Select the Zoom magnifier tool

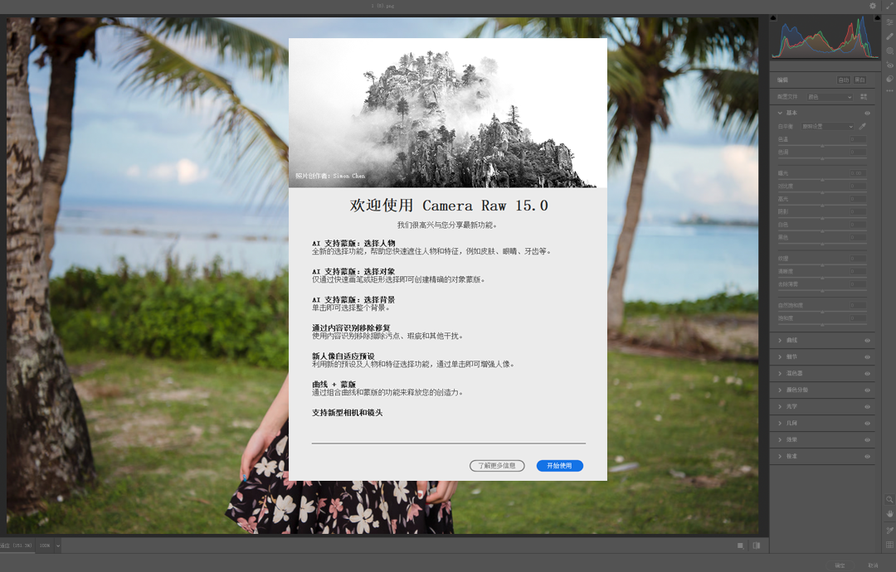click(889, 500)
